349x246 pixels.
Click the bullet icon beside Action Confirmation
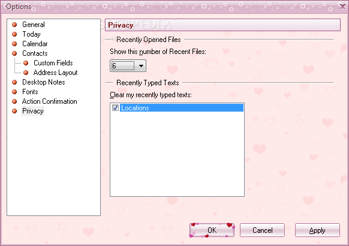[14, 101]
